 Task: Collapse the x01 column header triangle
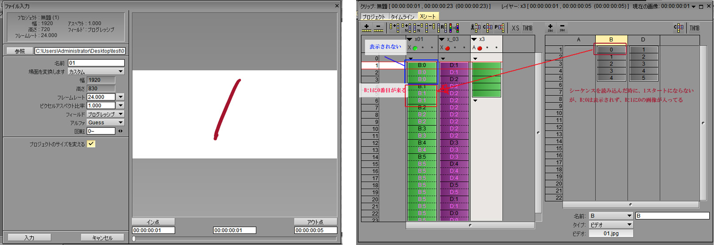[x=410, y=39]
